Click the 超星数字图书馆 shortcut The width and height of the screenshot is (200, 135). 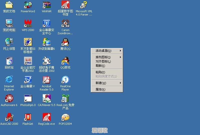coord(65,4)
